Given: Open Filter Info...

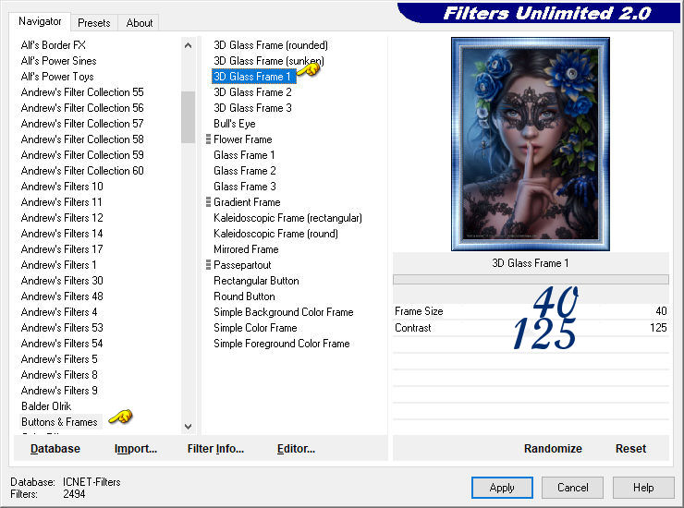Looking at the screenshot, I should point(215,448).
